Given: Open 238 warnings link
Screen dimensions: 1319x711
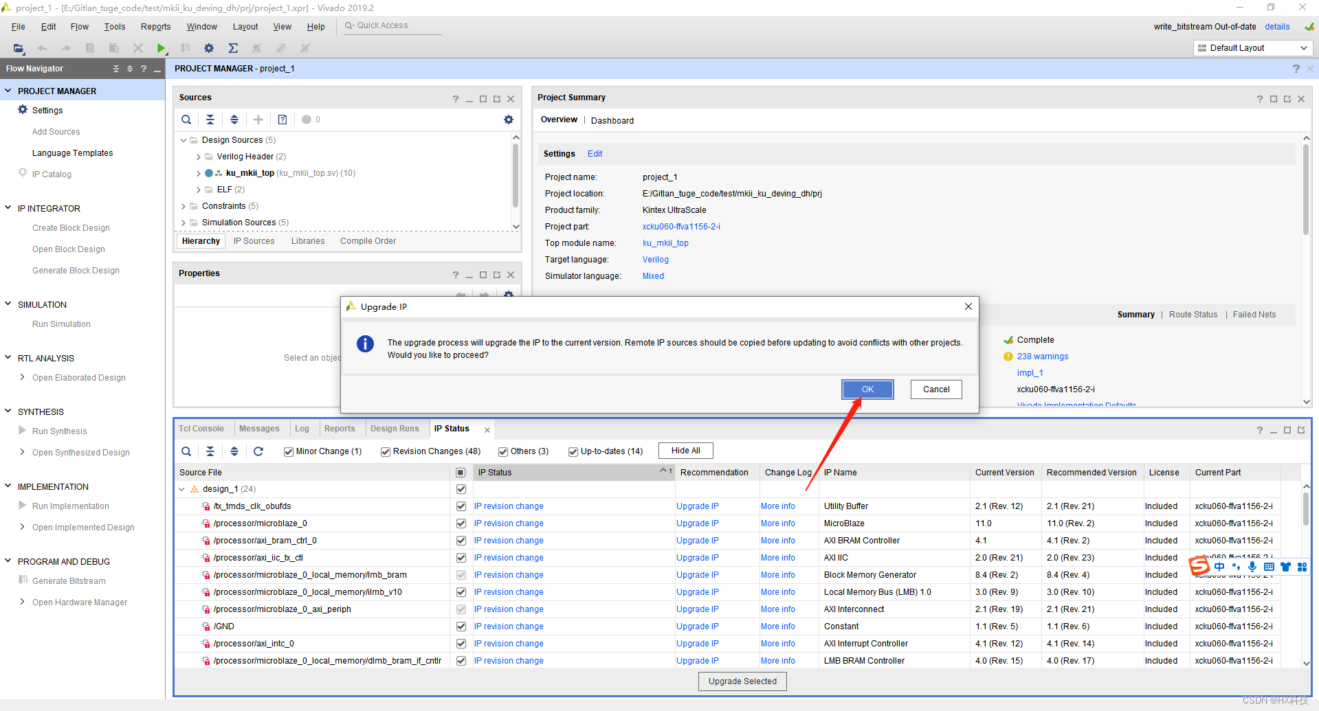Looking at the screenshot, I should tap(1043, 357).
